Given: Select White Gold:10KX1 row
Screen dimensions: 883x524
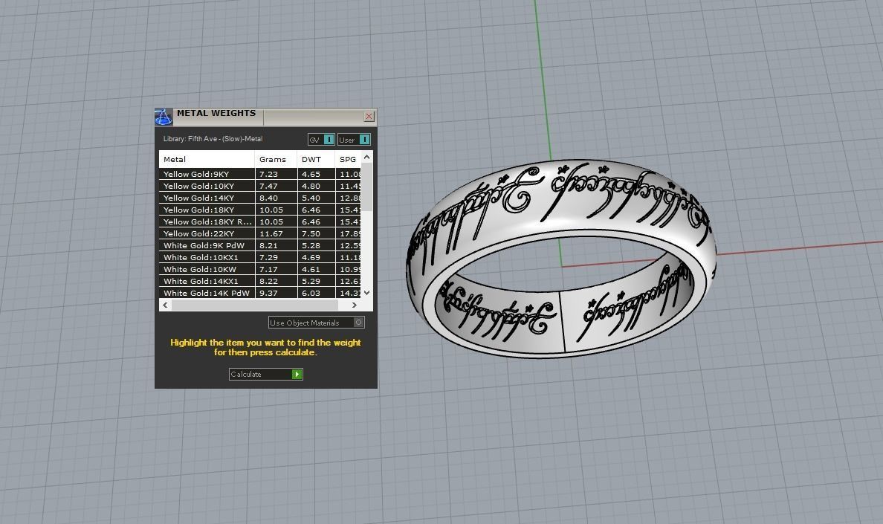Looking at the screenshot, I should 260,257.
